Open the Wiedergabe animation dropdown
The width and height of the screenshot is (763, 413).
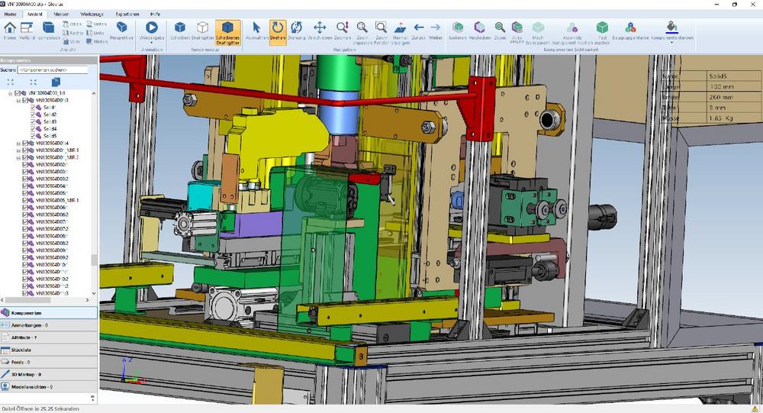(152, 44)
